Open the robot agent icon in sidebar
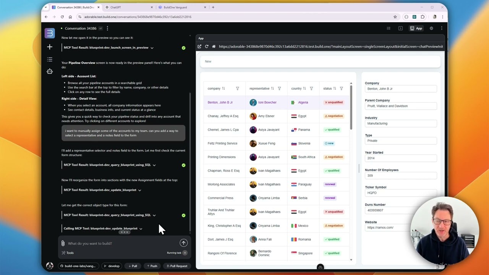The height and width of the screenshot is (275, 489). coord(50,71)
